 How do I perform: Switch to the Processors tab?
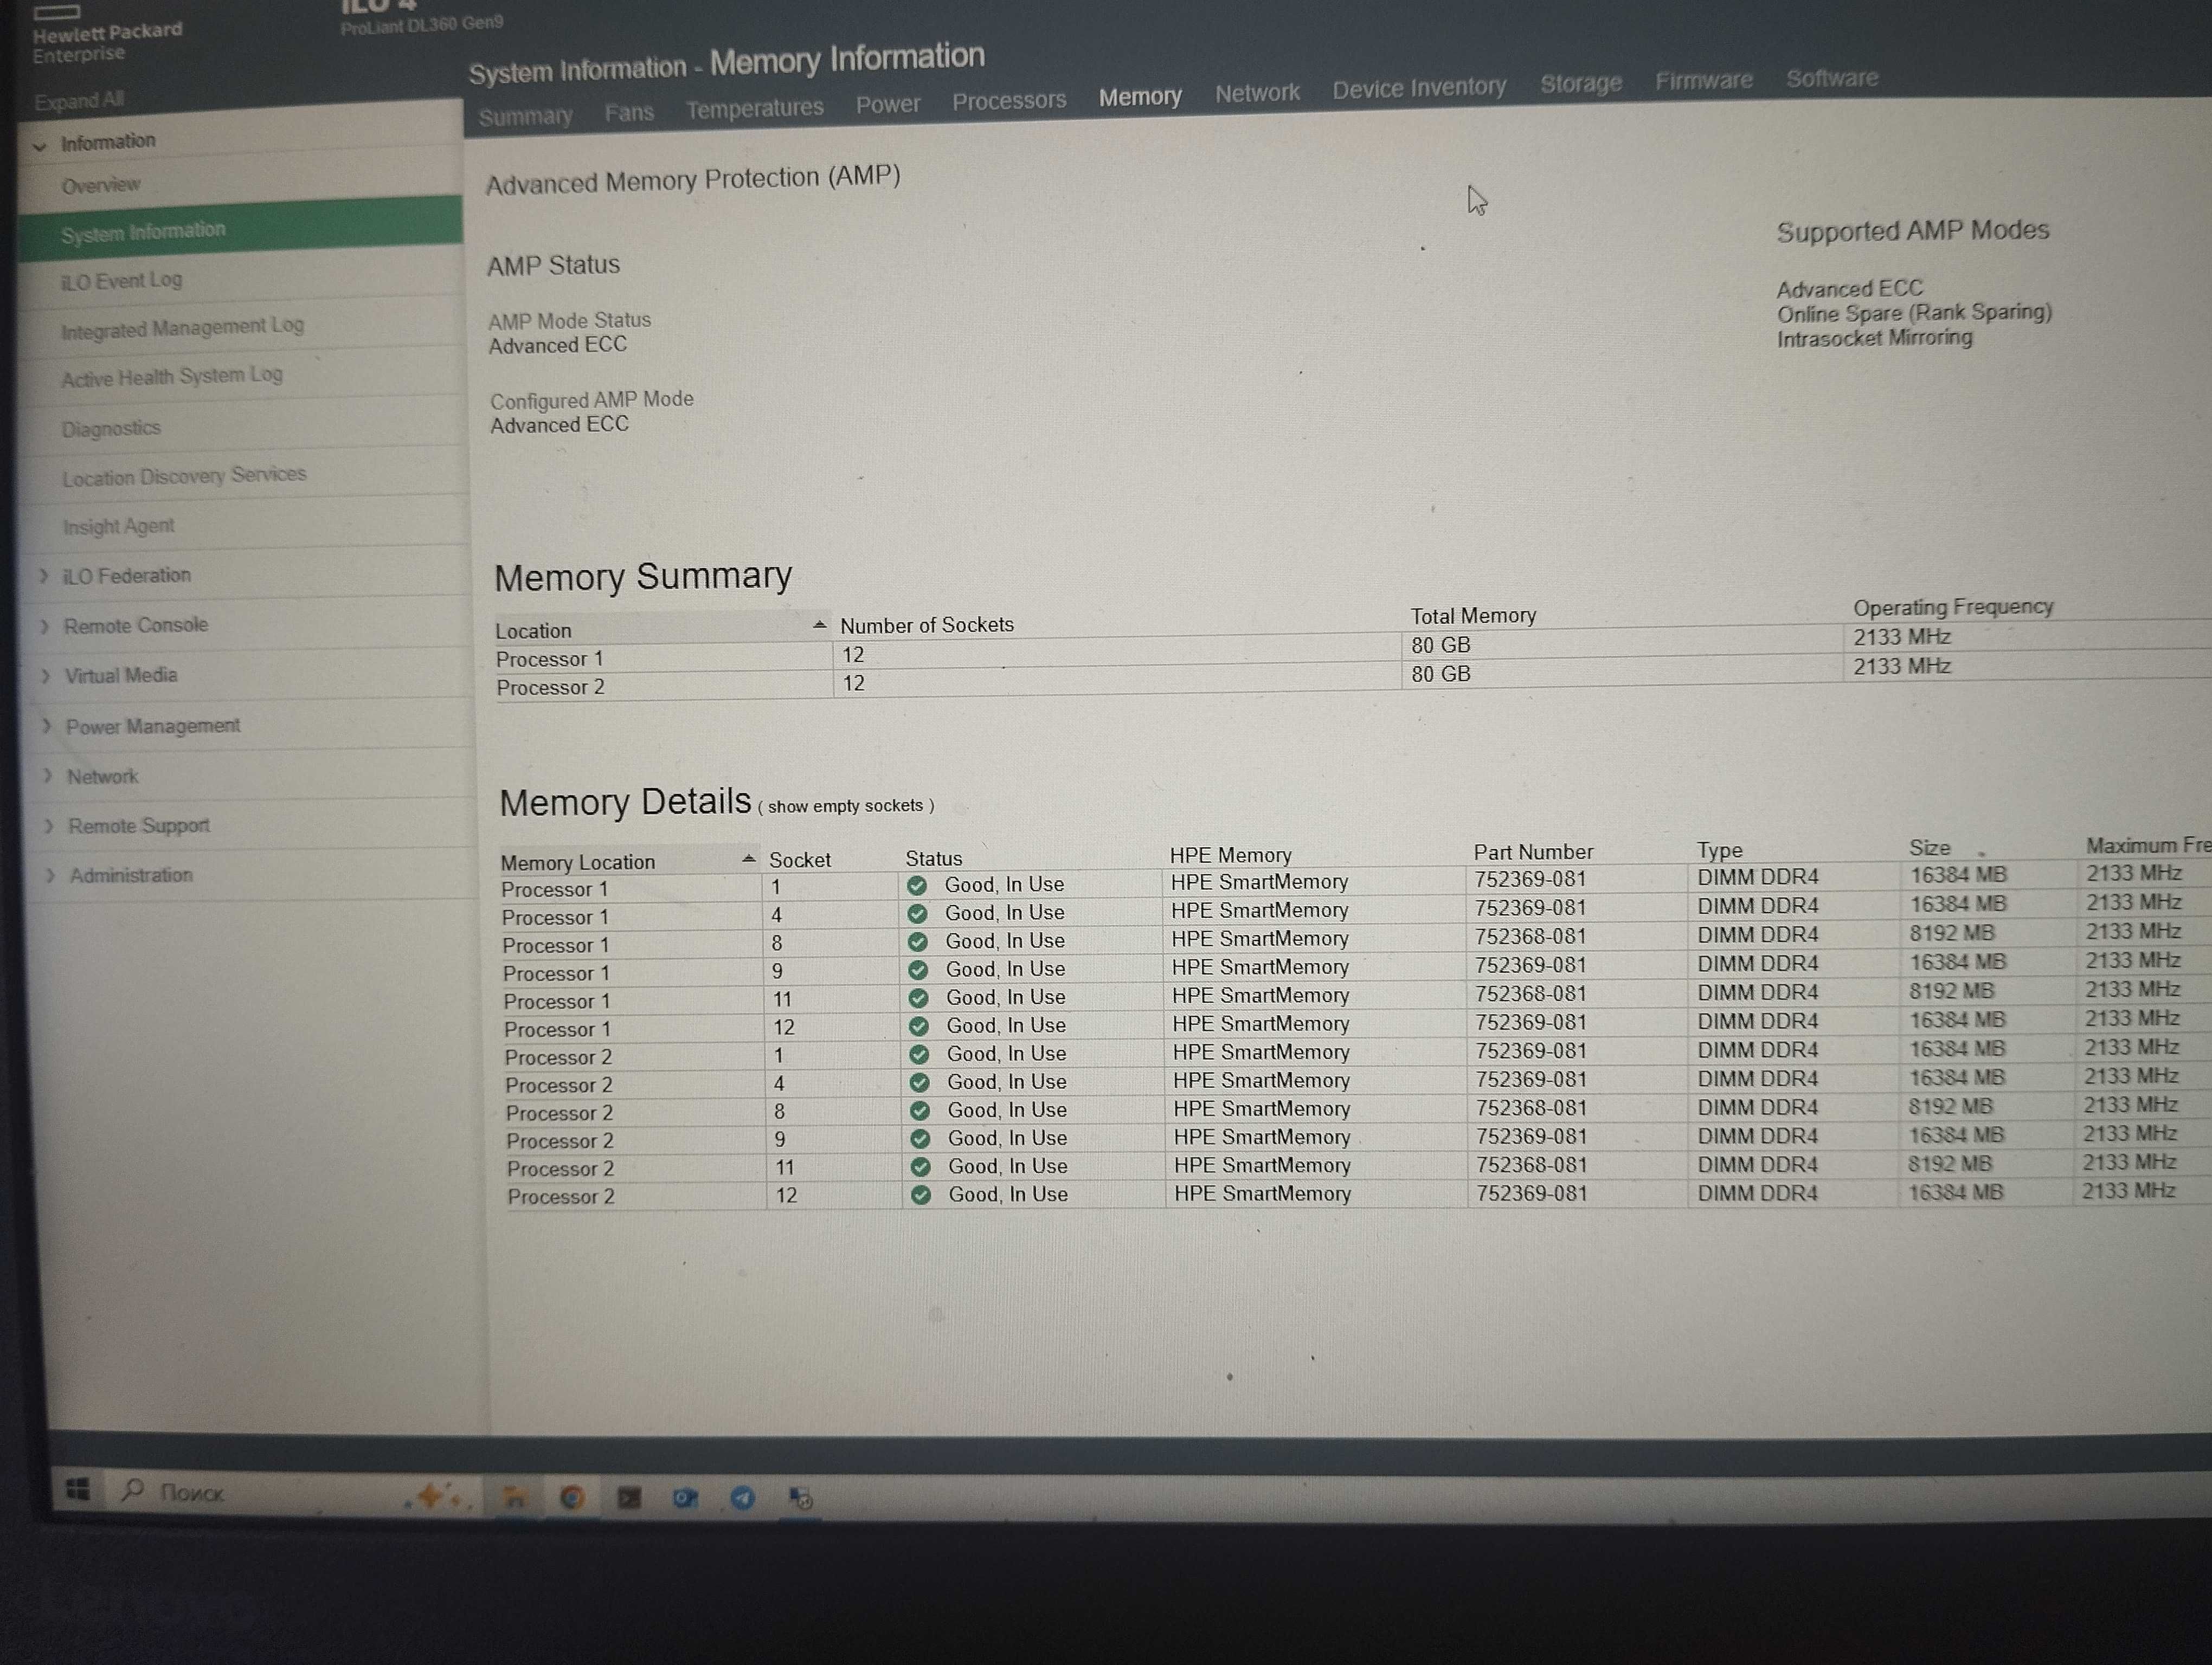[x=1009, y=101]
